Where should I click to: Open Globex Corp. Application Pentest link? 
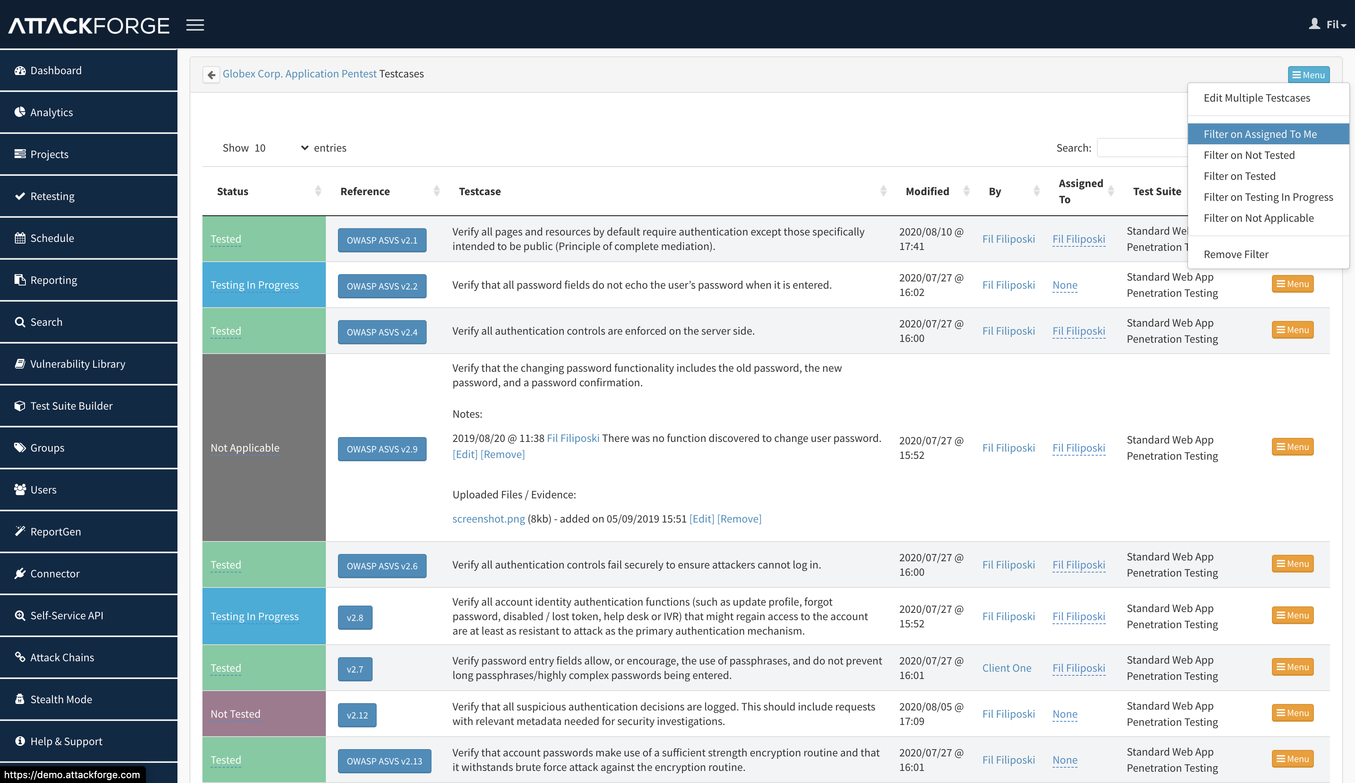[300, 74]
